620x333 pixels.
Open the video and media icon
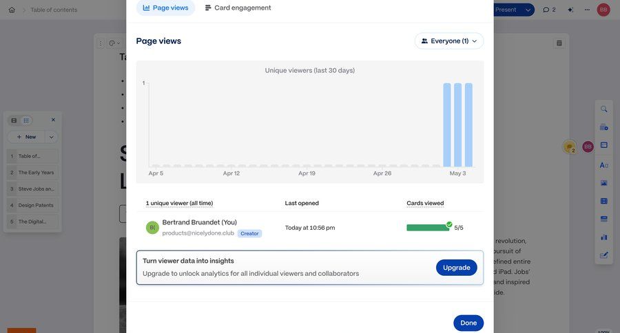click(603, 201)
